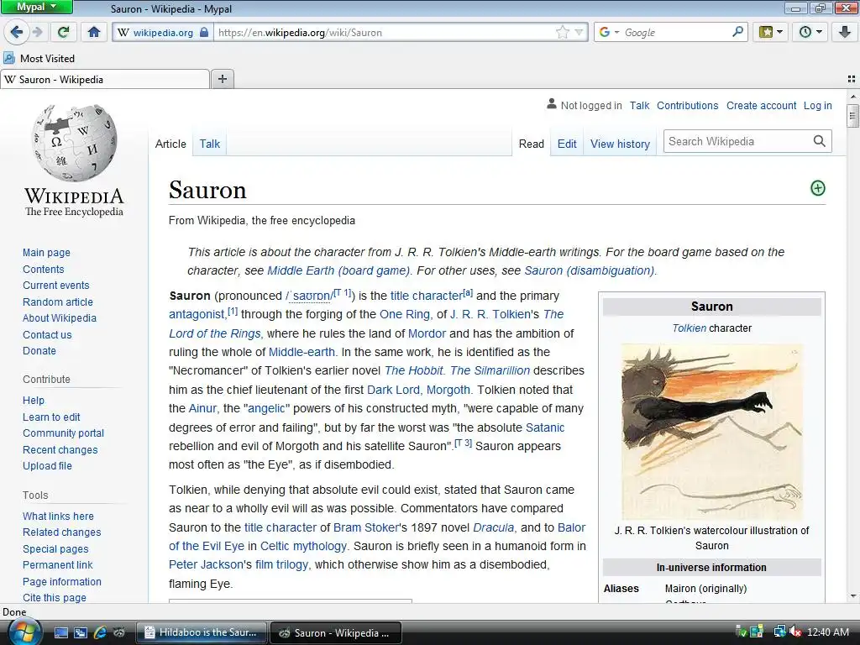
Task: Open the bookmarks menu toolbar icon
Action: (771, 33)
